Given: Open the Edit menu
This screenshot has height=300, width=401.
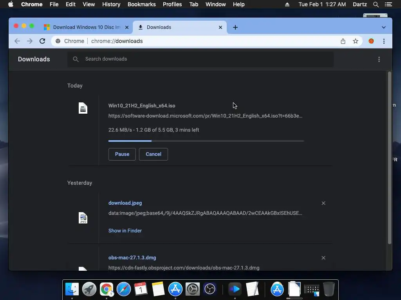Looking at the screenshot, I should tap(70, 4).
